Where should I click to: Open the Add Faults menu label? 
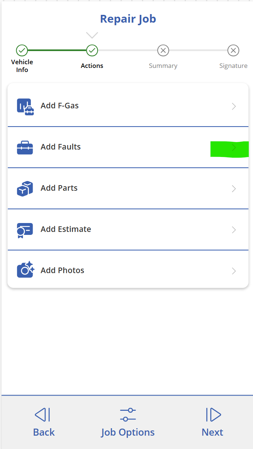coord(61,147)
